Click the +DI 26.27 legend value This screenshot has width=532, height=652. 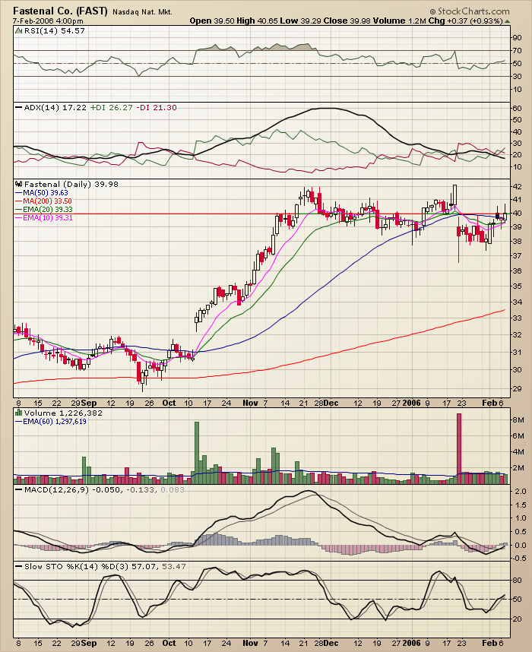pyautogui.click(x=112, y=108)
